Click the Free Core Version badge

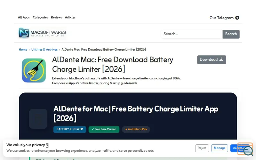click(104, 129)
